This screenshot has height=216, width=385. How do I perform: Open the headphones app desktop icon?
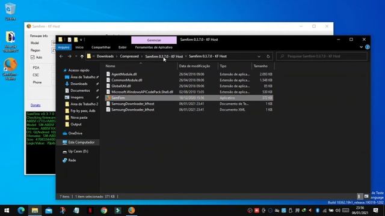click(x=10, y=41)
